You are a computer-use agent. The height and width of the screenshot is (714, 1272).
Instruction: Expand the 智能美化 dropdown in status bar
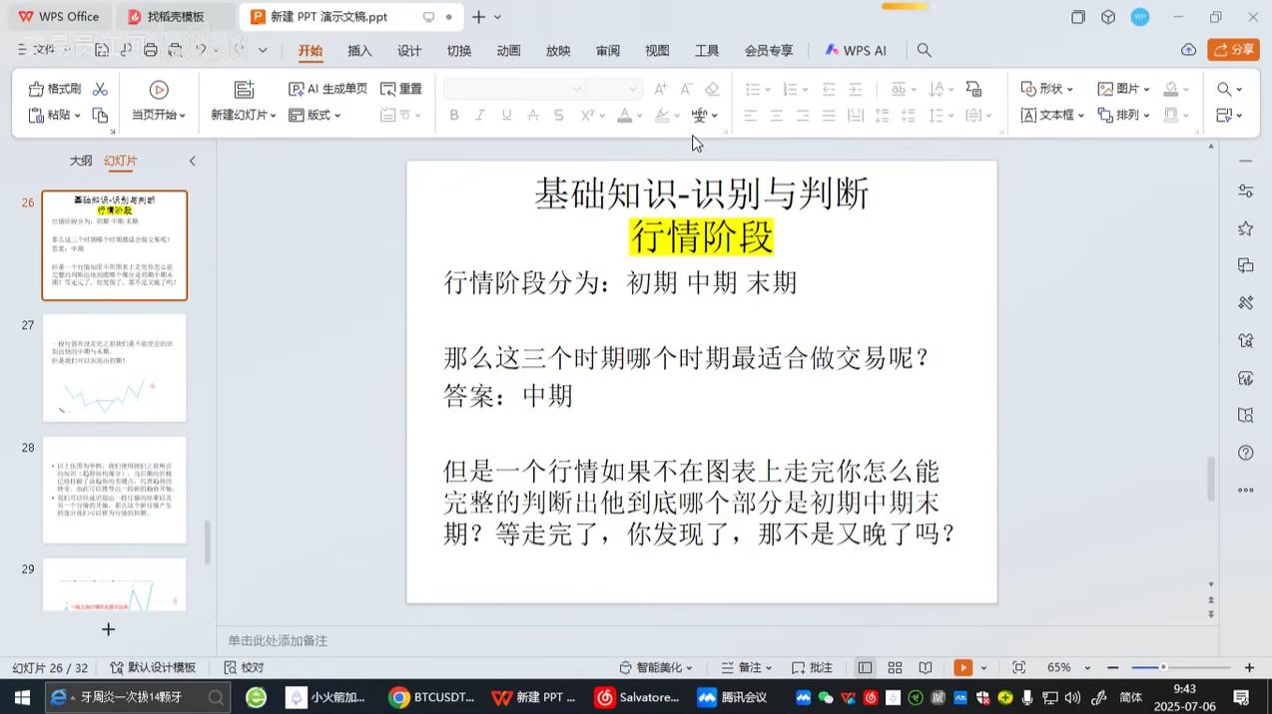tap(689, 668)
